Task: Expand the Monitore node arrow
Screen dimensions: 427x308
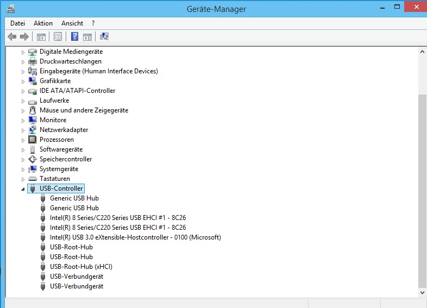Action: (23, 121)
